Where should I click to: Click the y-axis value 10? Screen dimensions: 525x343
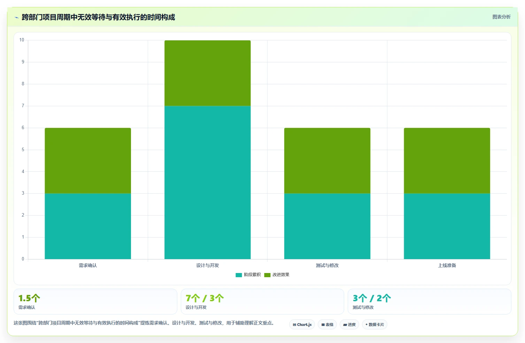pos(22,40)
